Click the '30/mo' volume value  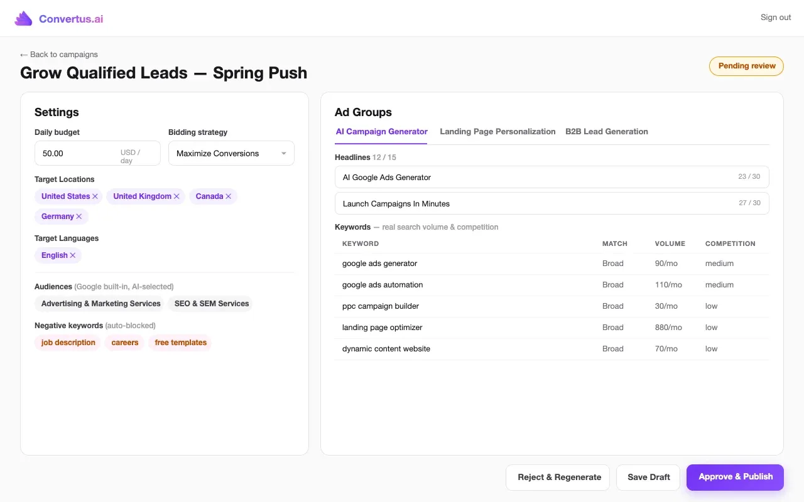point(666,306)
